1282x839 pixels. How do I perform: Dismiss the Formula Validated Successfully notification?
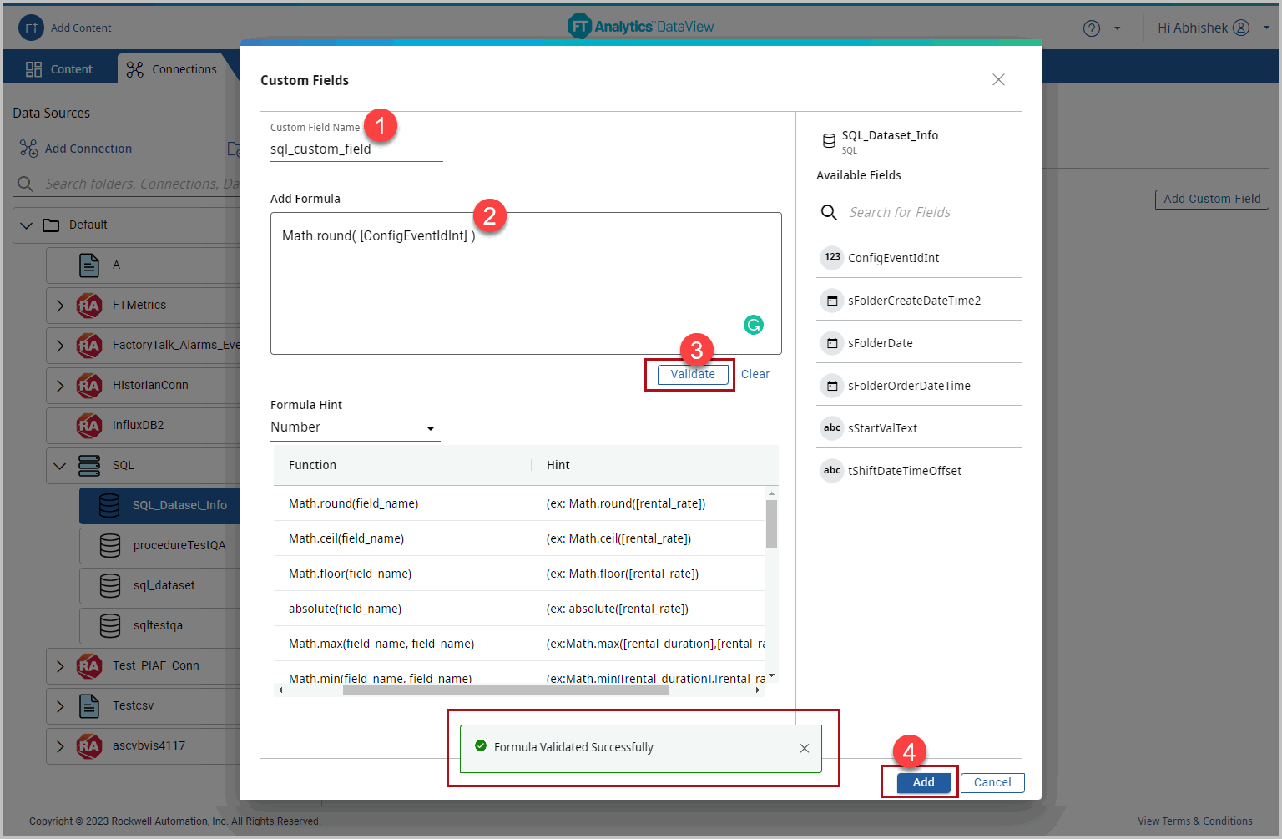804,748
